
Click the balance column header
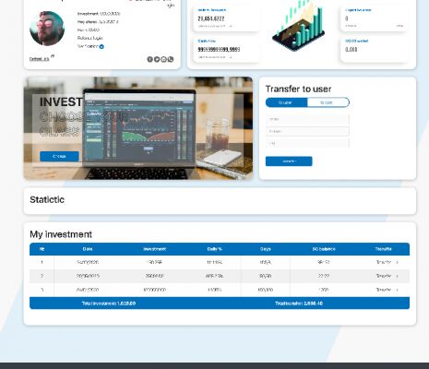(x=324, y=249)
